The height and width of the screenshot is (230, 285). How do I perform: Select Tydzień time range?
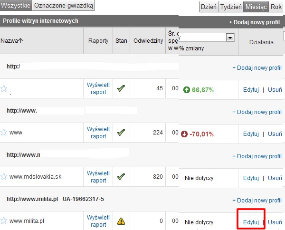coord(231,7)
